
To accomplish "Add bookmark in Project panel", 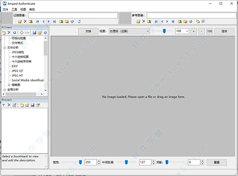I will (x=4, y=105).
